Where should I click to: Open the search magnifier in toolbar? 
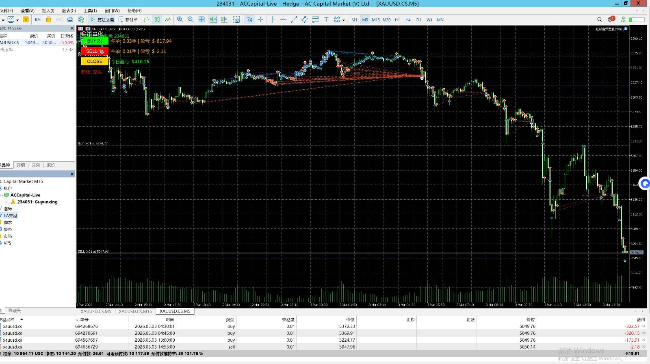point(600,19)
